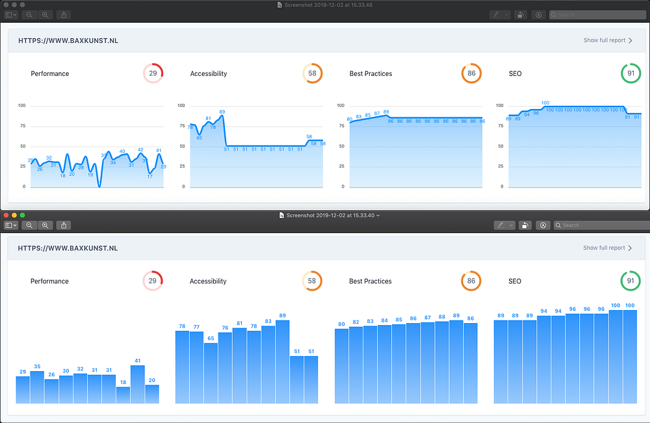
Task: Click Best Practices score 86 circle in bar-chart window
Action: [471, 281]
